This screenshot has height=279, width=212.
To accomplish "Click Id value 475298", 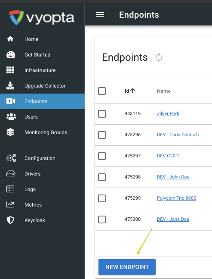I will click(x=132, y=177).
